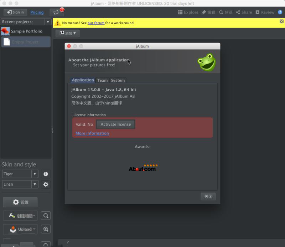This screenshot has height=247, width=285.
Task: Open the zoom magnifier beside Upload
Action: pyautogui.click(x=46, y=229)
